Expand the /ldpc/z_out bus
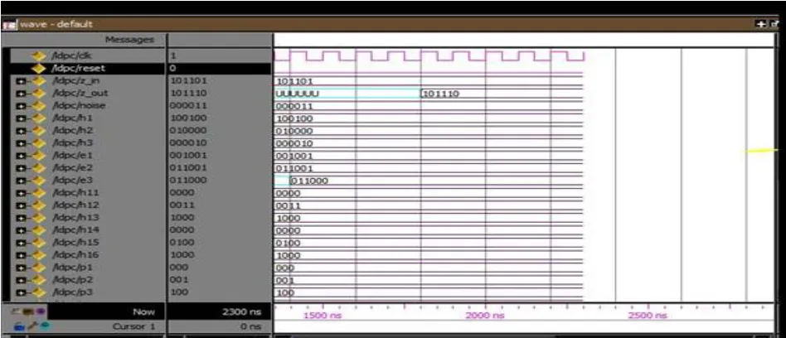The height and width of the screenshot is (338, 786). click(21, 93)
